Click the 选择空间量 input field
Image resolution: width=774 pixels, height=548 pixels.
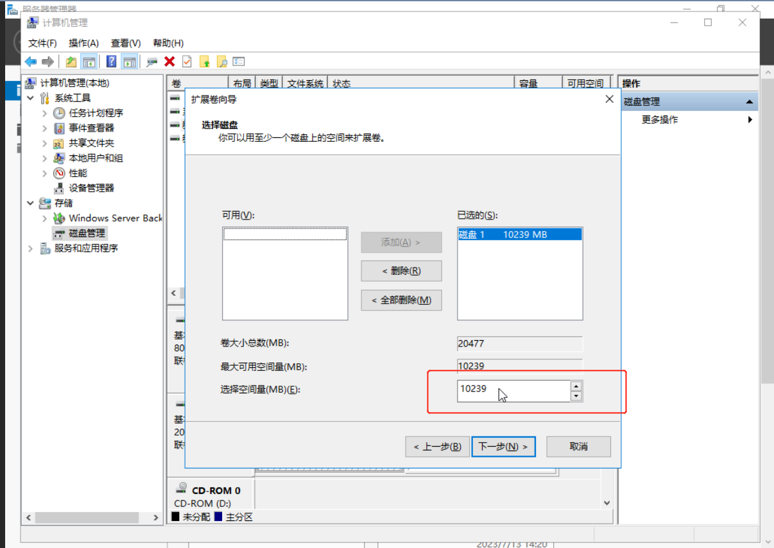tap(513, 391)
